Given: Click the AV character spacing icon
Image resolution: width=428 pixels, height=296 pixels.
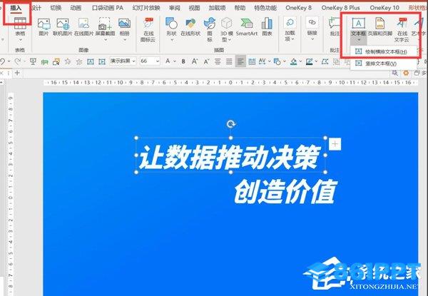Looking at the screenshot, I should tap(262, 61).
